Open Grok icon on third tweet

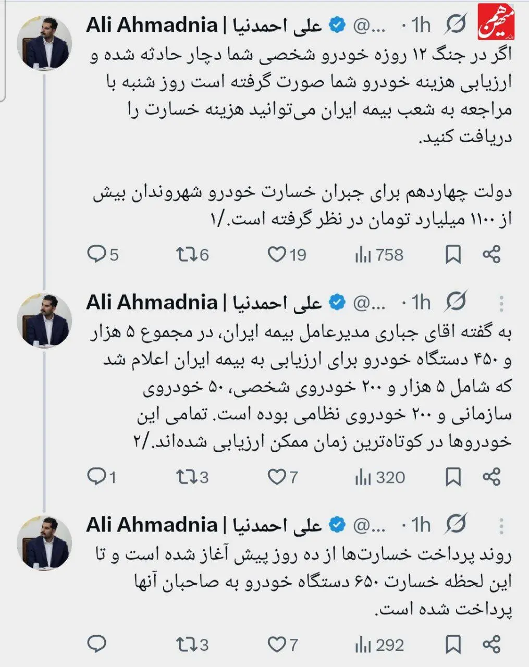tap(456, 525)
